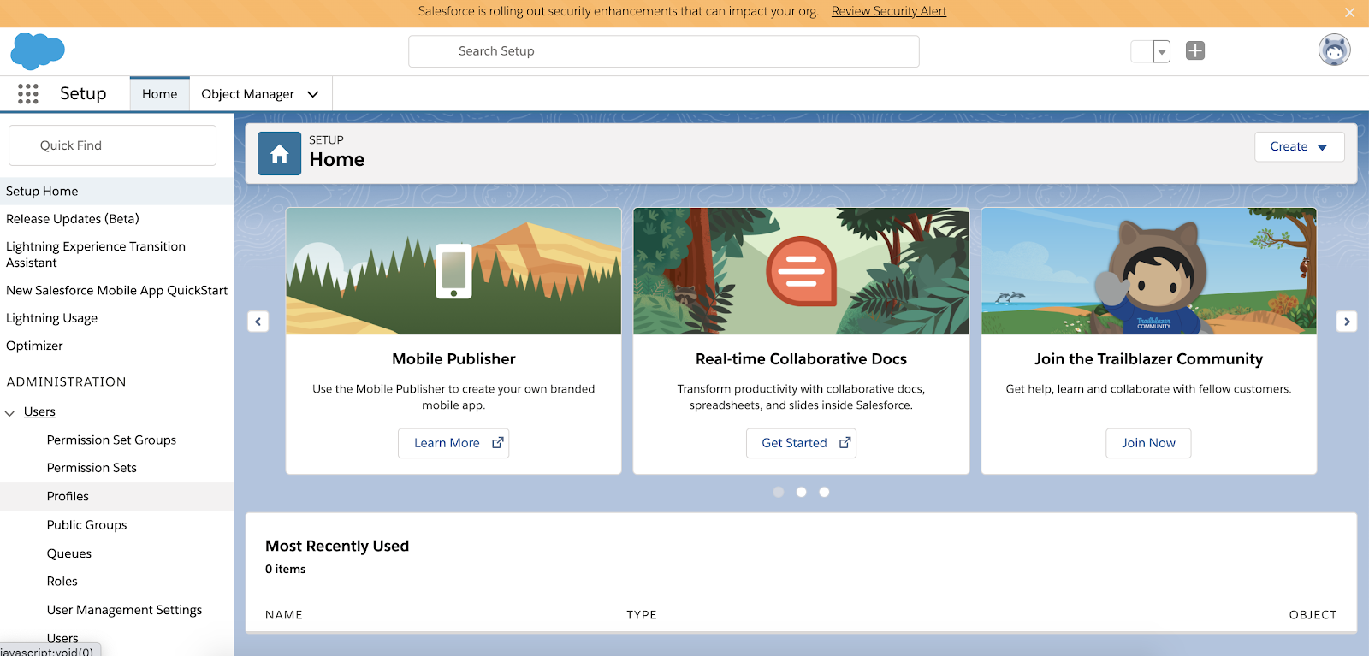Click the Real-time Collaborative Docs image
1369x656 pixels.
coord(801,271)
